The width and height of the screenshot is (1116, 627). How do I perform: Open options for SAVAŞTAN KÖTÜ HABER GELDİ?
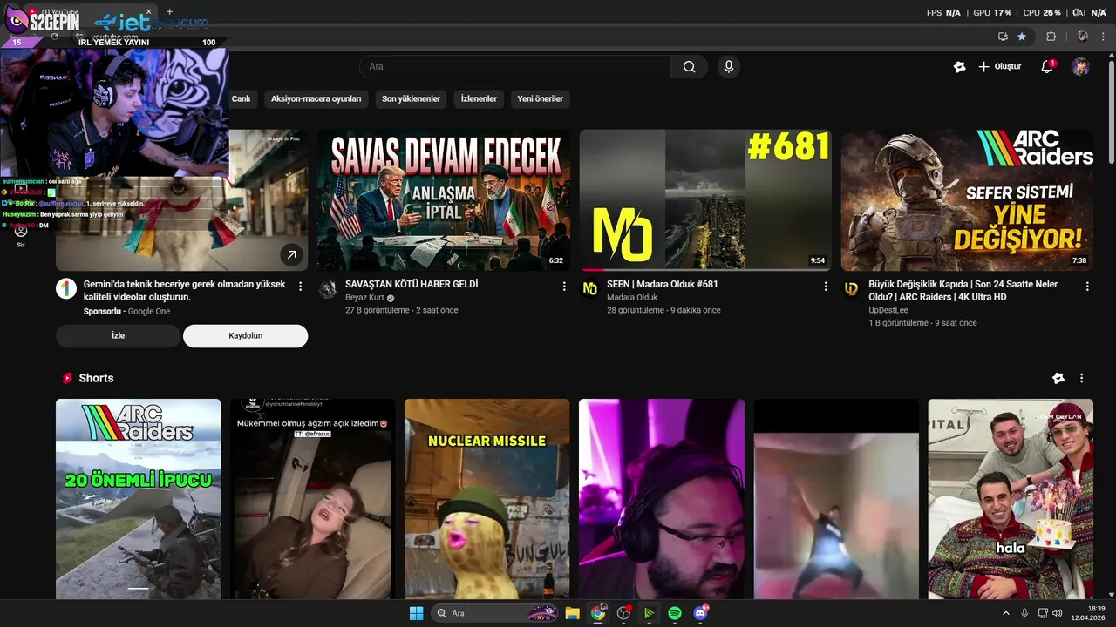click(564, 286)
